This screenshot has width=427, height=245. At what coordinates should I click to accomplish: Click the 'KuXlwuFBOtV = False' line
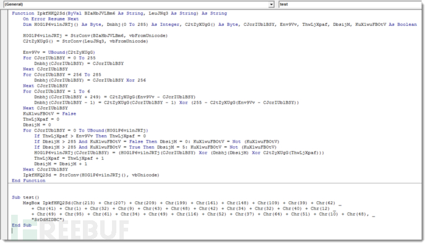(x=50, y=114)
